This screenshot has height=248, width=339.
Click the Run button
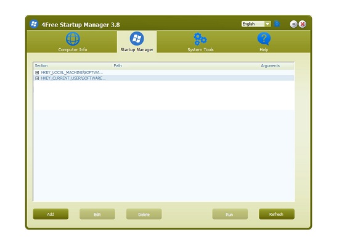click(x=230, y=214)
